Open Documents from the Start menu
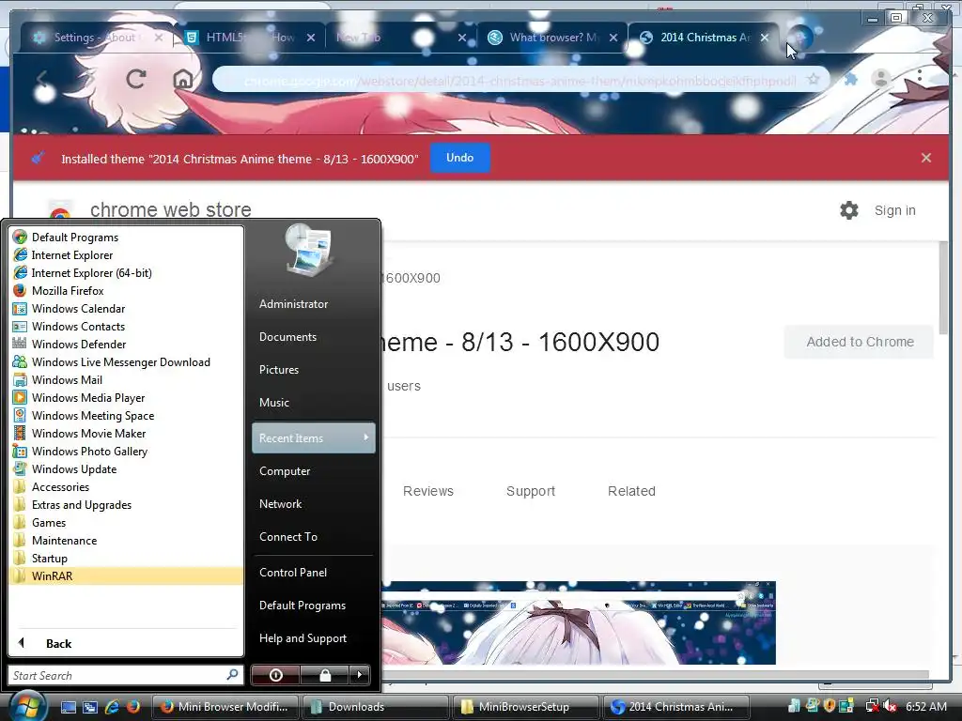The height and width of the screenshot is (721, 962). [x=287, y=337]
